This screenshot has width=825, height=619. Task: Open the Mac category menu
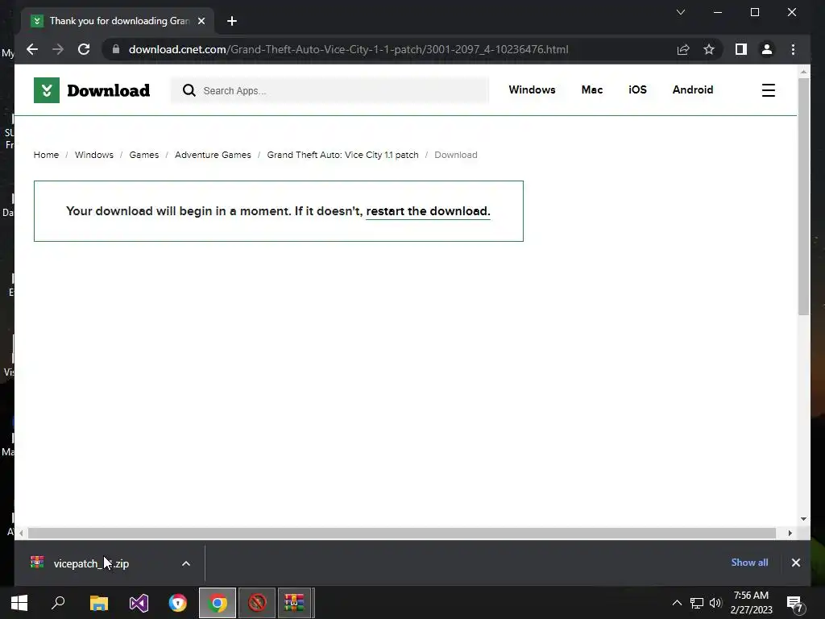pos(592,90)
